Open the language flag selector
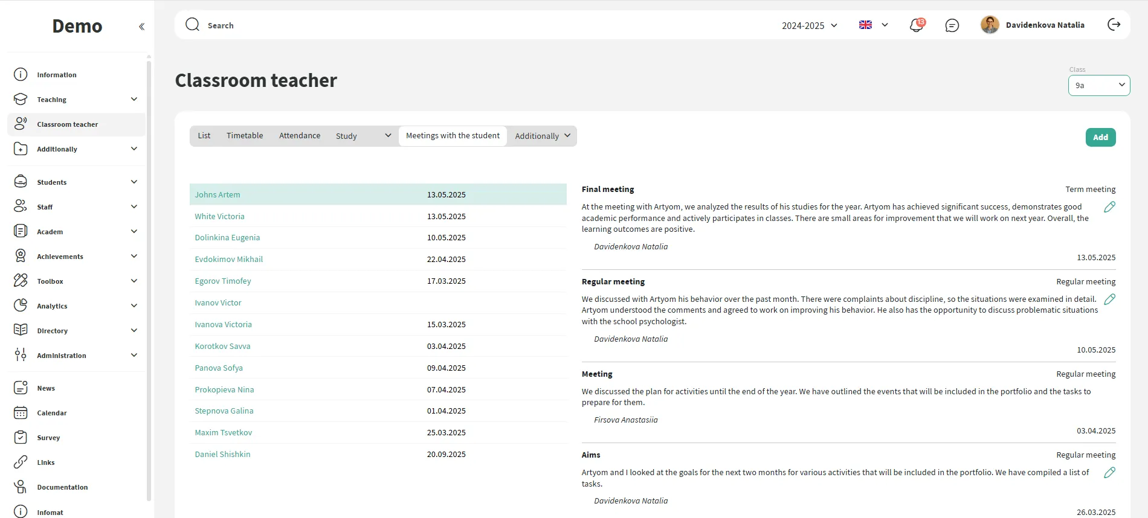 click(x=873, y=25)
